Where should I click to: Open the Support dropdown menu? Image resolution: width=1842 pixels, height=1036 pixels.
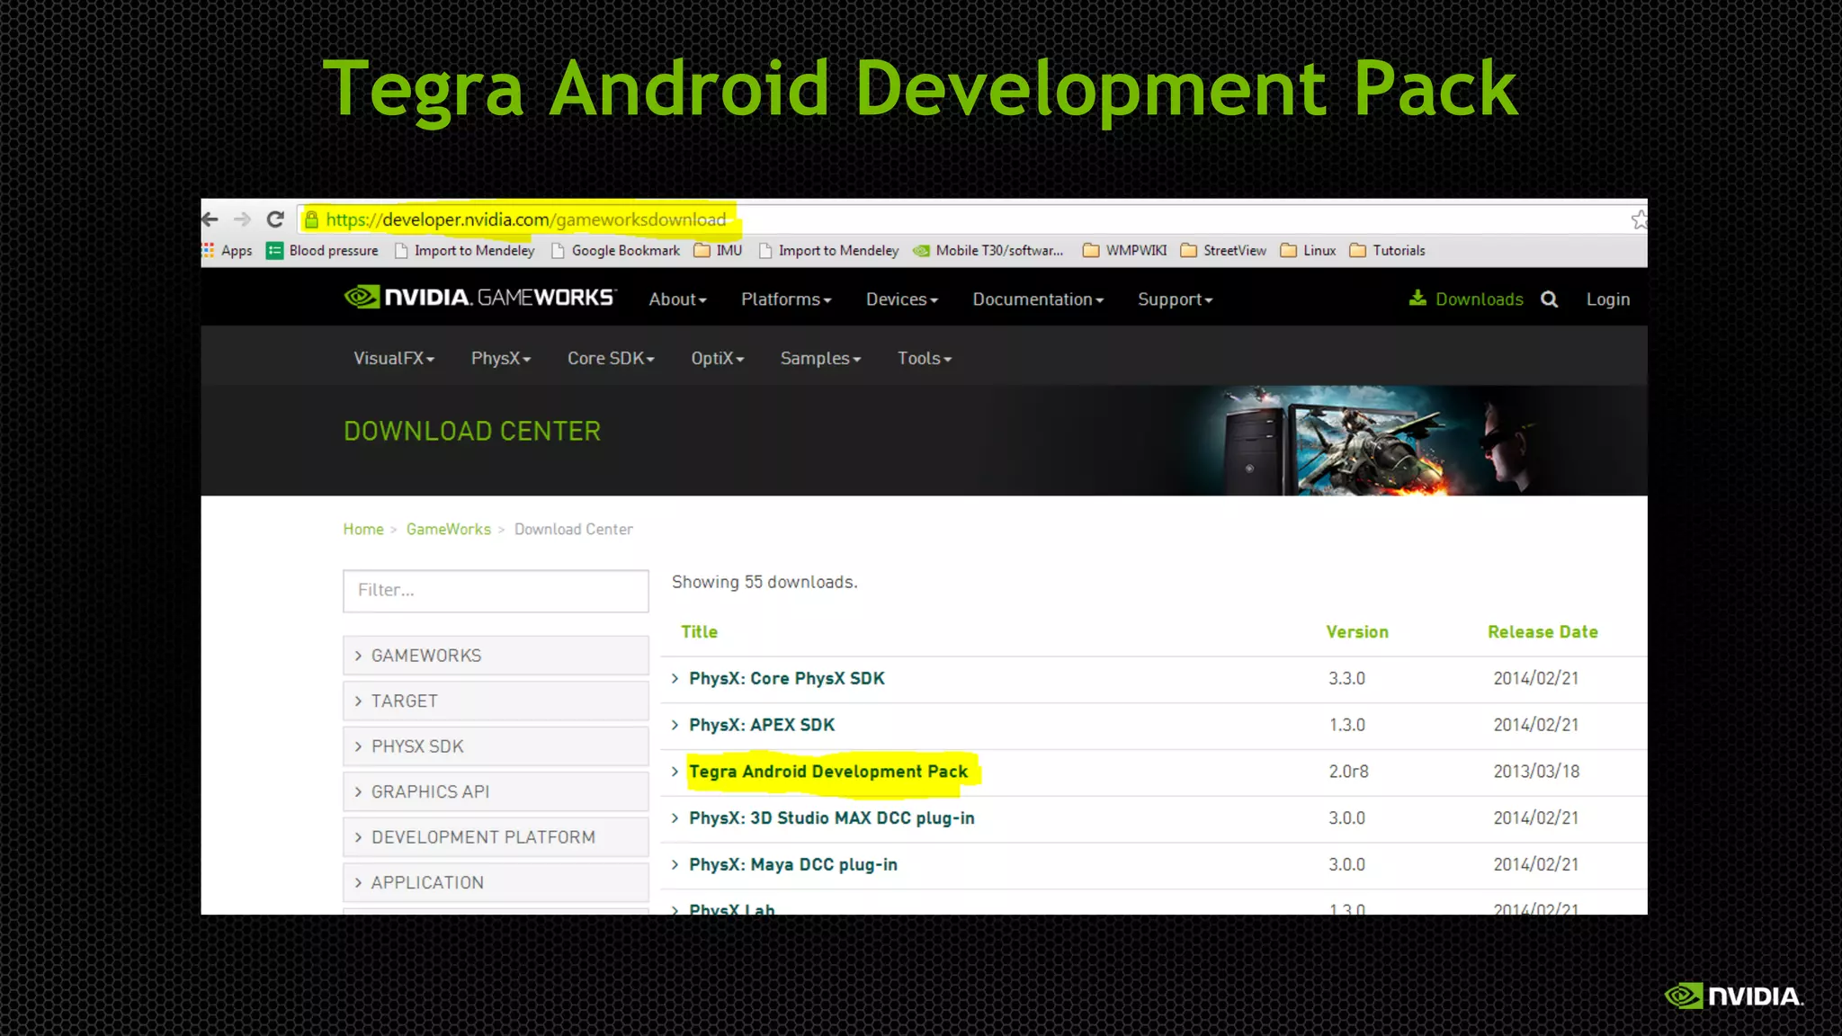pos(1176,299)
